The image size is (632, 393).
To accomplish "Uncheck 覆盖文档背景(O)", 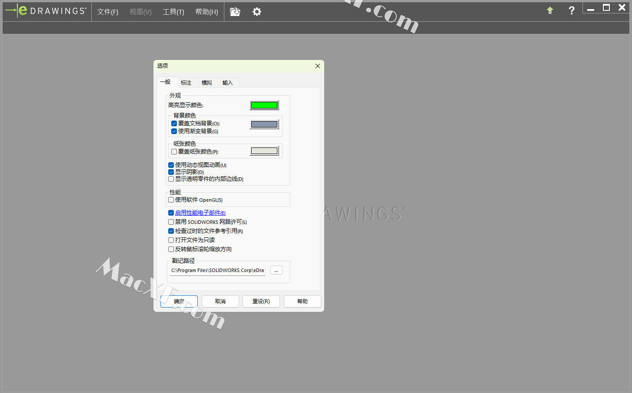I will 174,124.
